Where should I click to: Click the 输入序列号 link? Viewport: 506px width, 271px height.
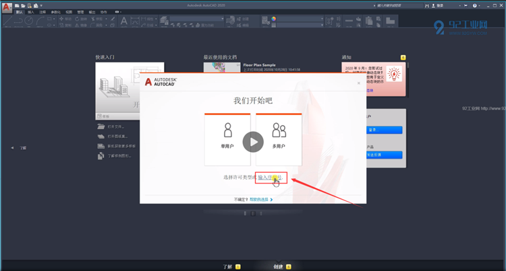[270, 178]
